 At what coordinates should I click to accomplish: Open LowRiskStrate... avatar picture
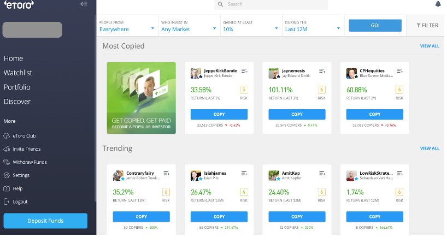351,175
